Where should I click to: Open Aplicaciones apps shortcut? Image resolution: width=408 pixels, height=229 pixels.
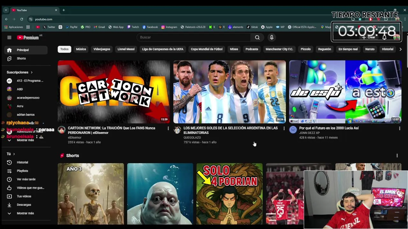(x=14, y=27)
